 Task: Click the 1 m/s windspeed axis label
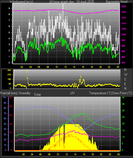9,57
